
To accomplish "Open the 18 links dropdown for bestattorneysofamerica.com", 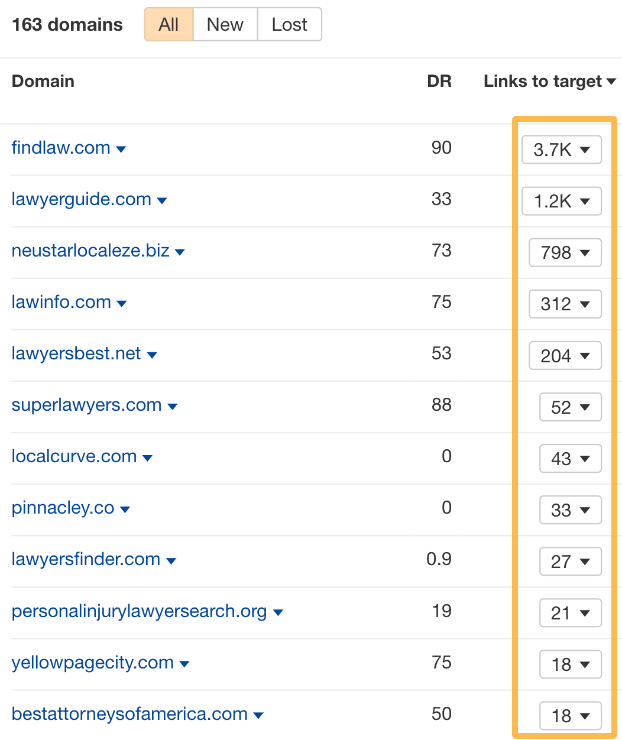I will 571,716.
